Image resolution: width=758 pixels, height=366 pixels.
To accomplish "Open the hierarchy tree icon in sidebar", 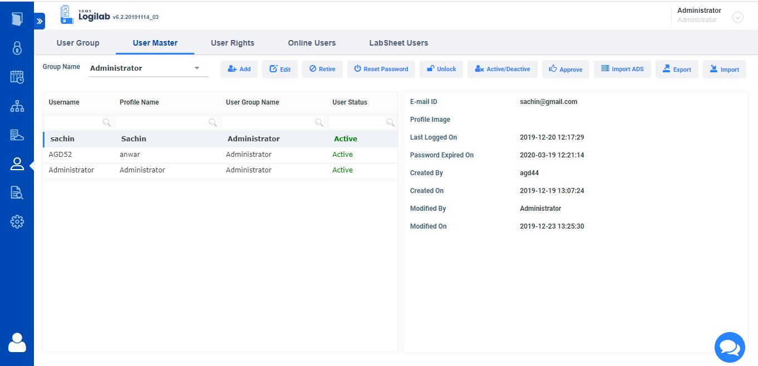I will click(17, 106).
